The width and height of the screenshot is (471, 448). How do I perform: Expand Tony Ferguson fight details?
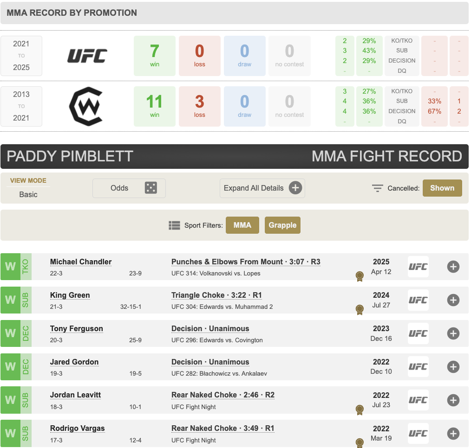click(x=453, y=333)
